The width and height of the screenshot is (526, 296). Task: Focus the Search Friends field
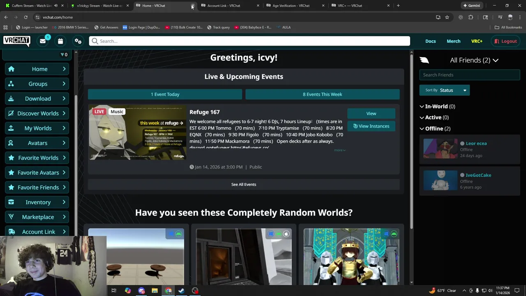470,75
